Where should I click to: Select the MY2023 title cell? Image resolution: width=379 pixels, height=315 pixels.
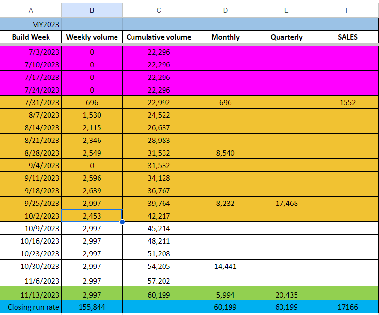click(31, 24)
